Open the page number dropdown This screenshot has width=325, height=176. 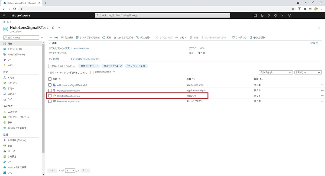[x=70, y=171]
